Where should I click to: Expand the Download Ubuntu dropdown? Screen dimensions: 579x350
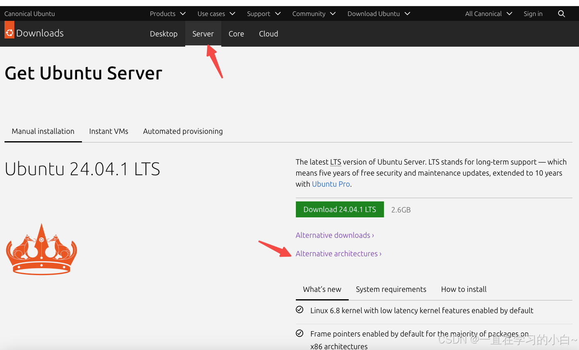pos(379,14)
